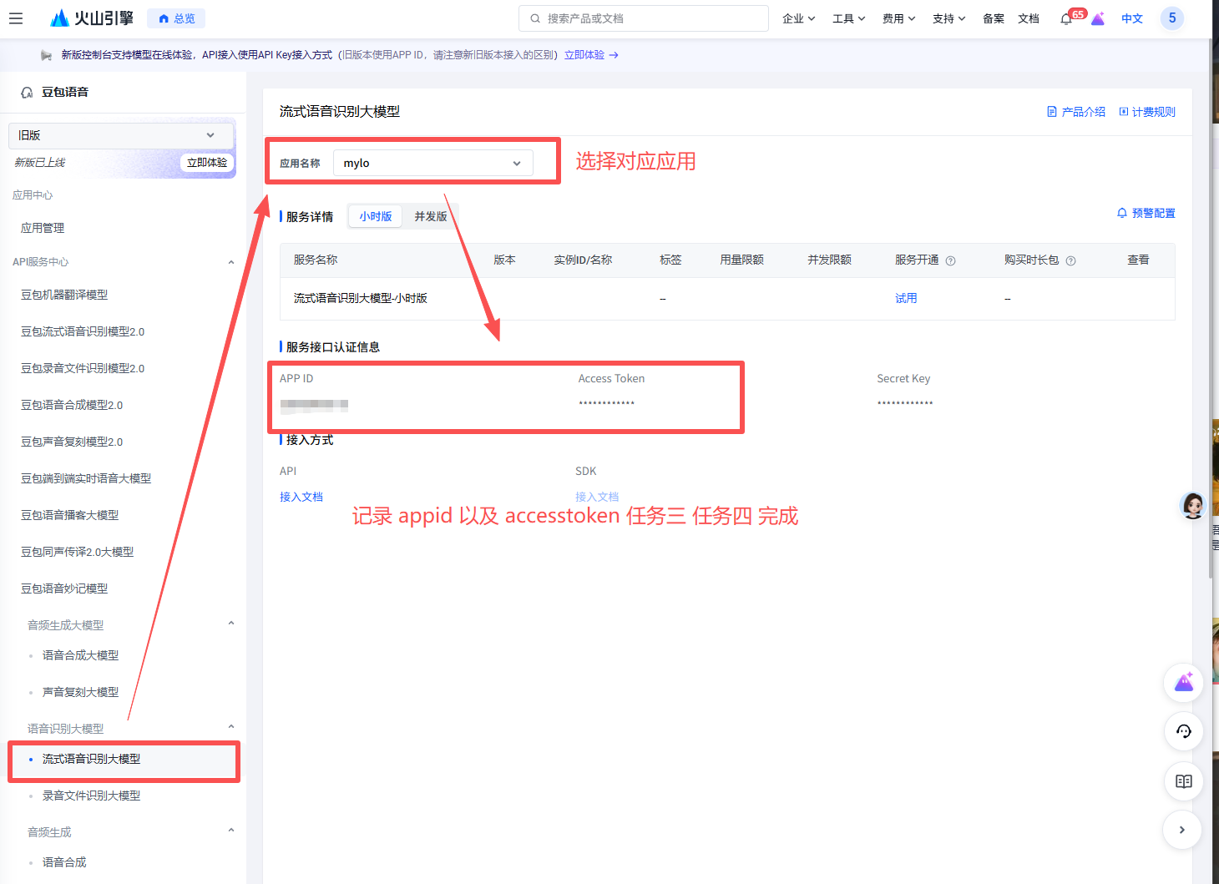1219x884 pixels.
Task: Open 豆包流式语音识别模型2.0
Action: click(83, 331)
